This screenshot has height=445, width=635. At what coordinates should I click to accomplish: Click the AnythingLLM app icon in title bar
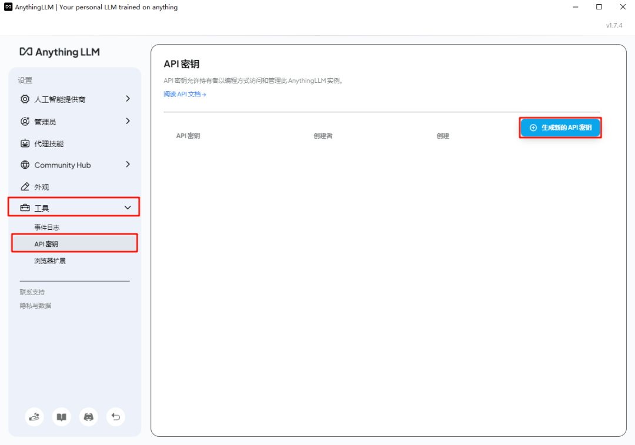pos(8,7)
